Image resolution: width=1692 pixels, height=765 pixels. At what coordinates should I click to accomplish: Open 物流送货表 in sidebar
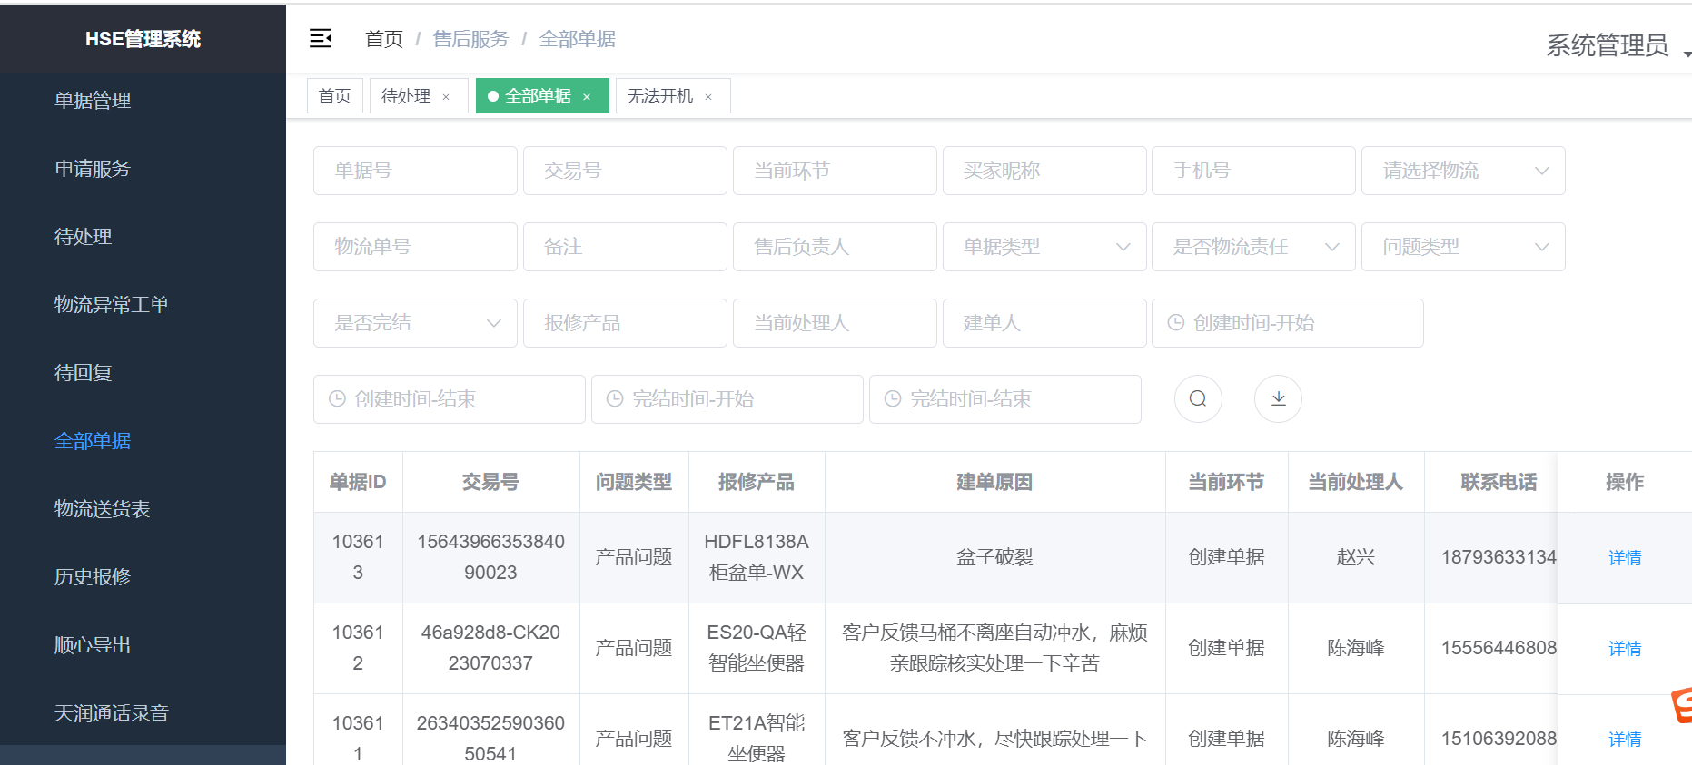click(x=143, y=508)
